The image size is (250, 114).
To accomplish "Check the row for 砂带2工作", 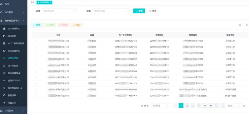I will coord(36,47).
